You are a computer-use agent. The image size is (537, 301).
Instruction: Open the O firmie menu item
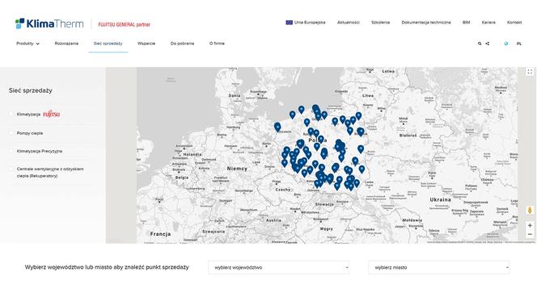[217, 44]
